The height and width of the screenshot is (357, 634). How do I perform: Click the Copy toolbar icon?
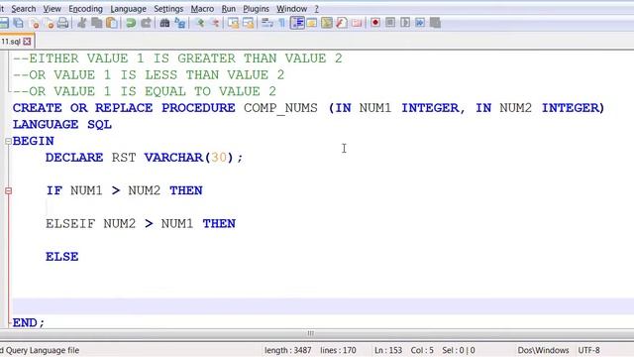97,23
